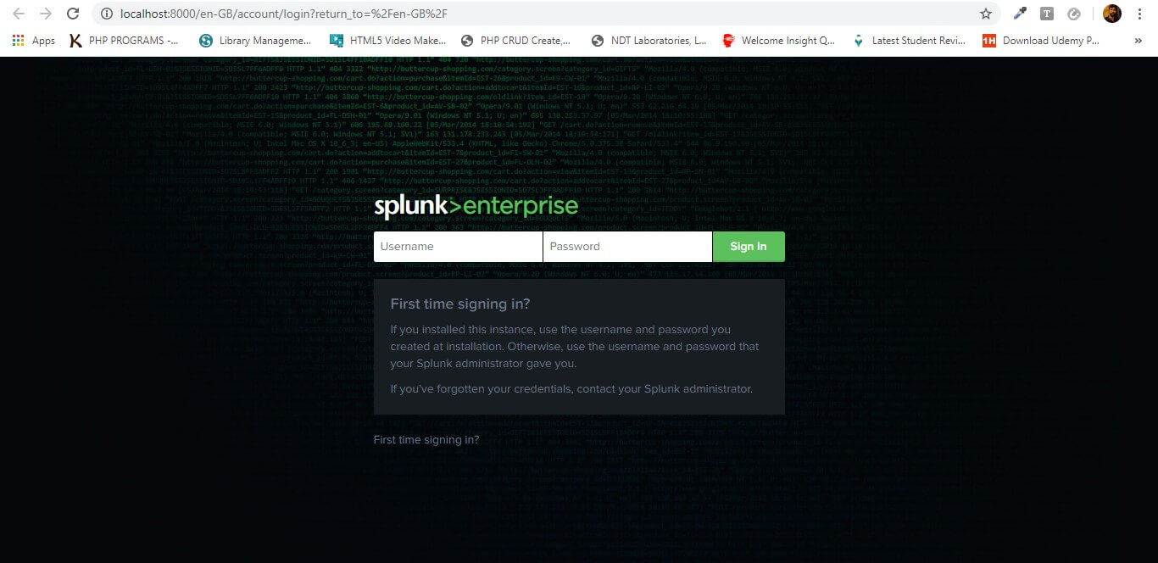Click the Username field
Screen dimensions: 1158x563
pyautogui.click(x=458, y=247)
